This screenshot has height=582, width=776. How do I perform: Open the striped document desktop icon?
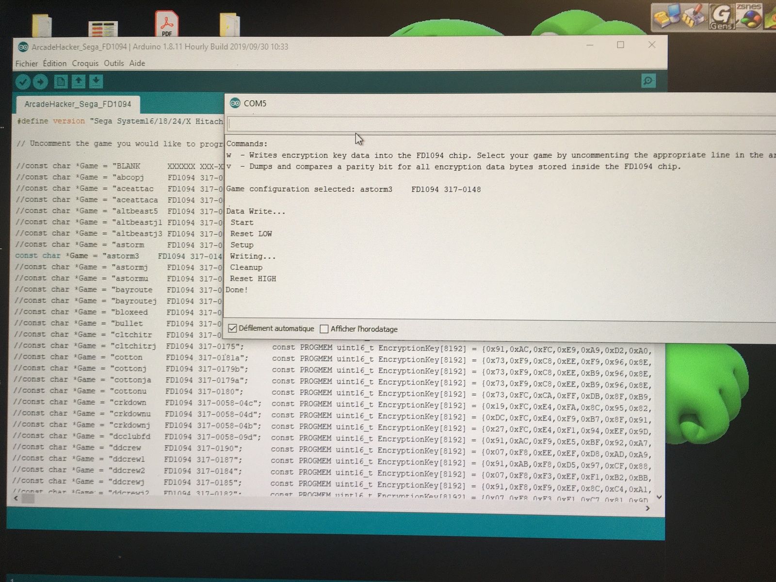(x=103, y=29)
